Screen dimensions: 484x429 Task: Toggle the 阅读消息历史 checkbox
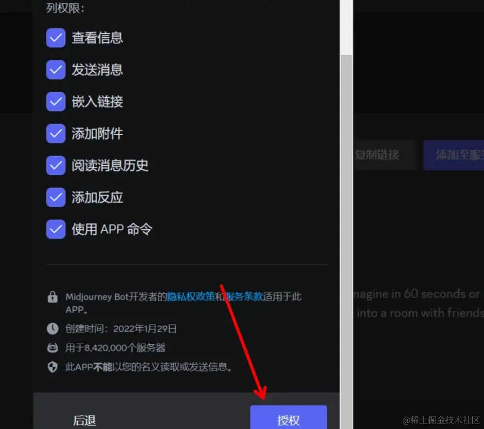[55, 165]
